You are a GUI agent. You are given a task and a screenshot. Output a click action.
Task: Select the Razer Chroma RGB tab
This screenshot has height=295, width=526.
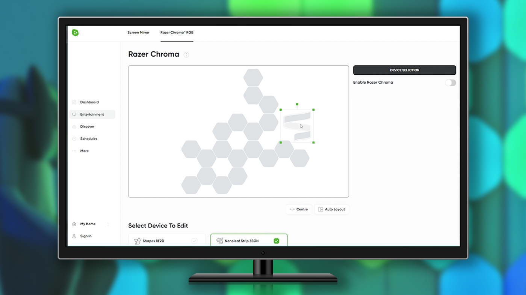177,33
